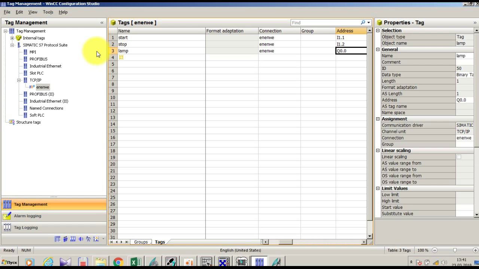The height and width of the screenshot is (269, 479).
Task: Collapse the Linear scaling properties section
Action: click(x=378, y=151)
